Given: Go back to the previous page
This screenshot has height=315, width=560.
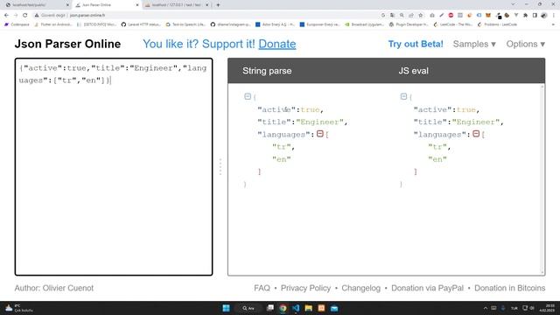Looking at the screenshot, I should click(x=6, y=16).
